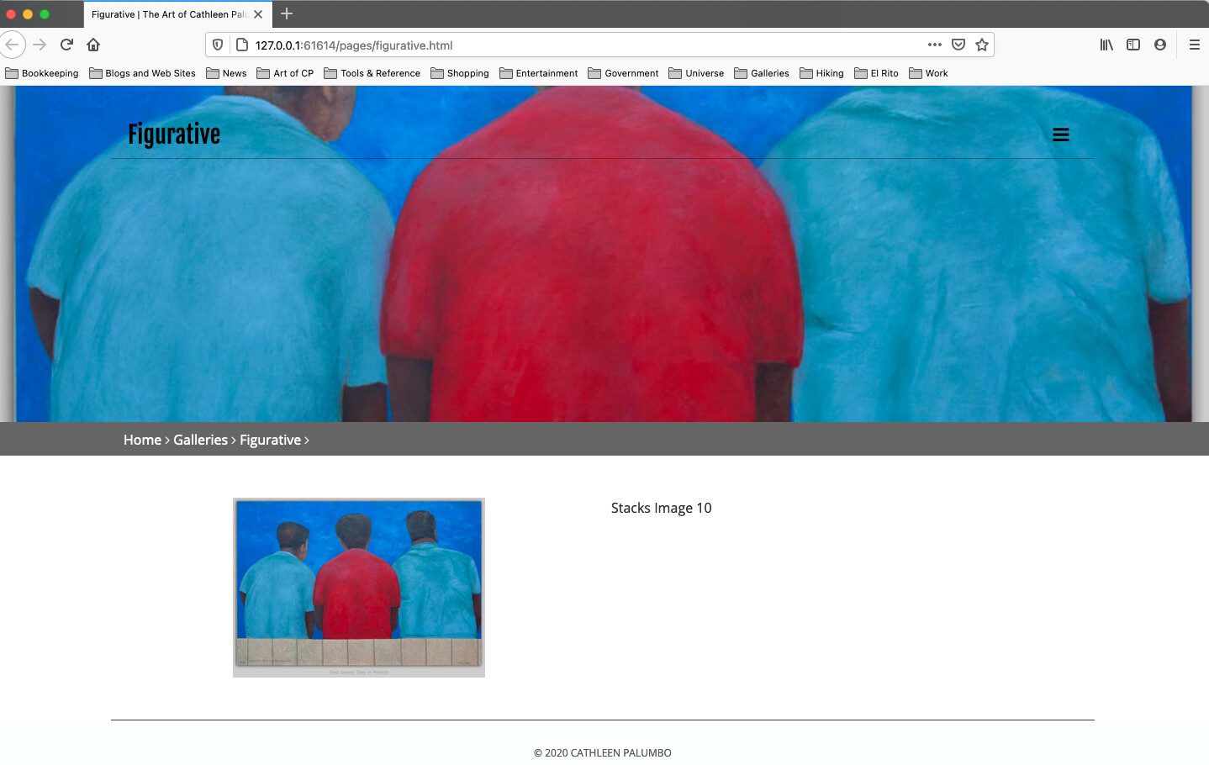Go to Home via breadcrumb

[x=142, y=440]
